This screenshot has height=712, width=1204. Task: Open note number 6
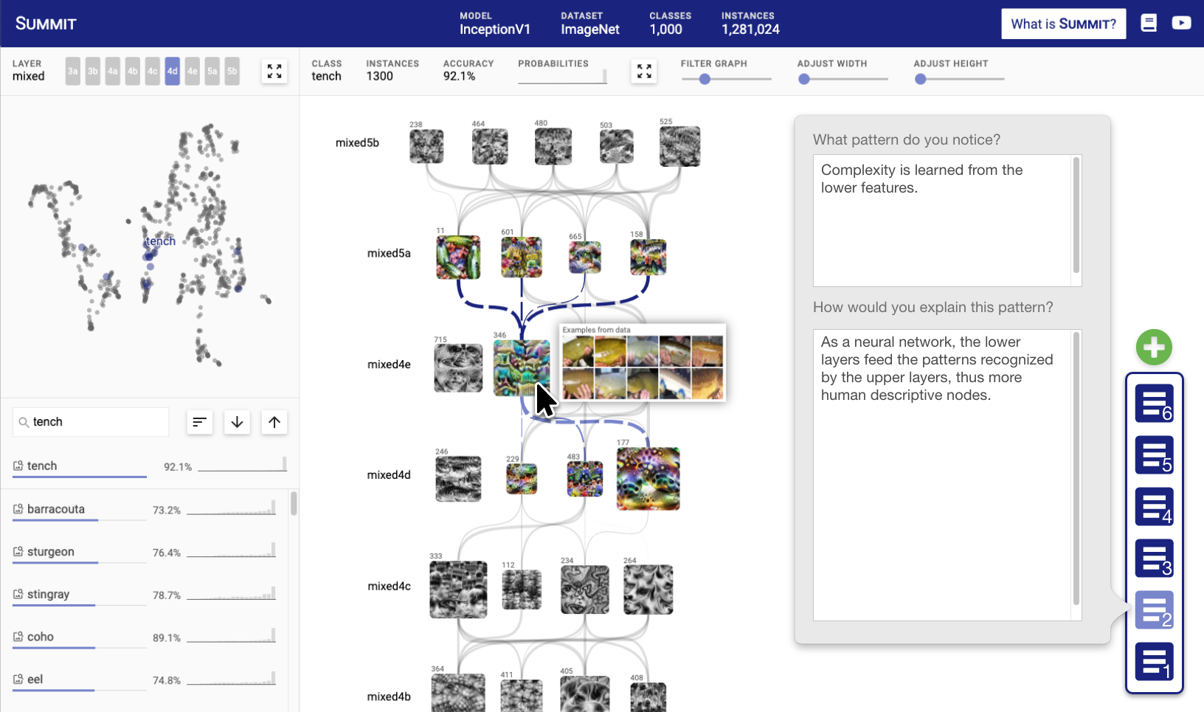[1154, 403]
